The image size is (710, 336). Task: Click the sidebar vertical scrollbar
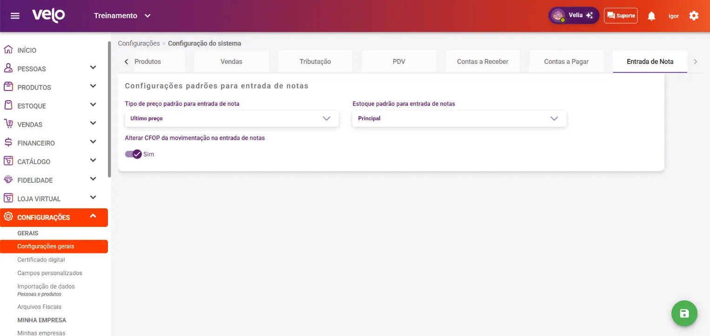pos(109,110)
